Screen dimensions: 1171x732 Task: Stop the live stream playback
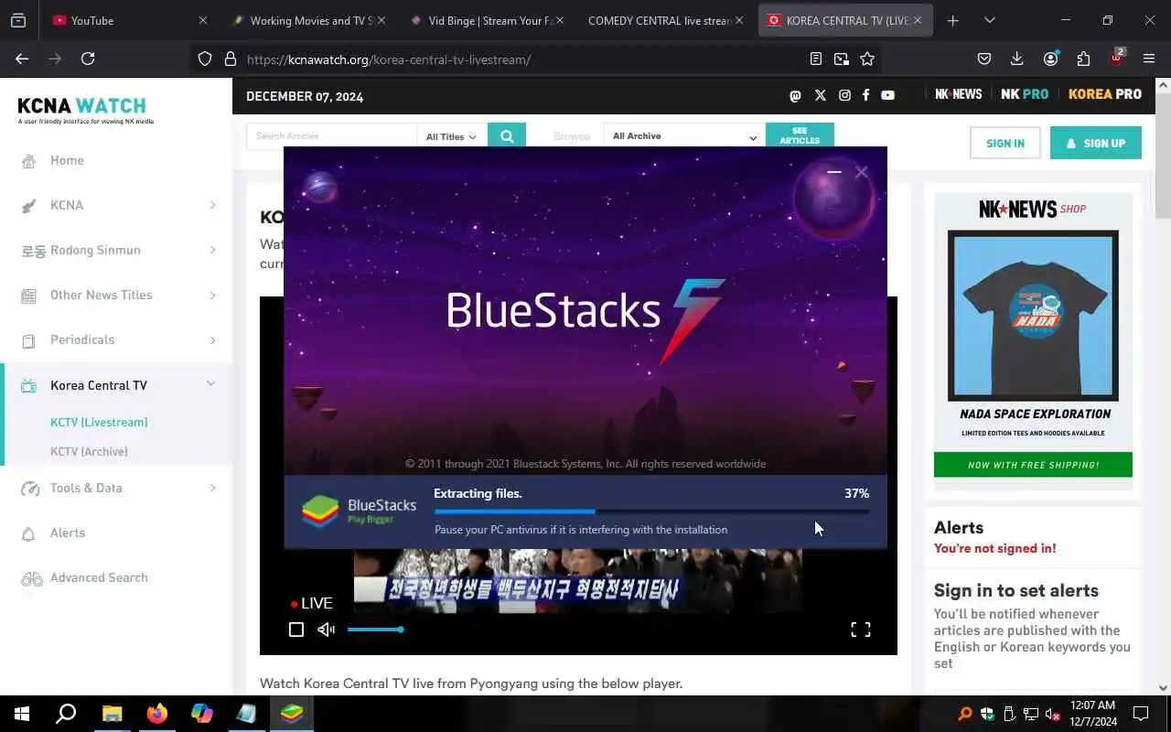pyautogui.click(x=296, y=630)
